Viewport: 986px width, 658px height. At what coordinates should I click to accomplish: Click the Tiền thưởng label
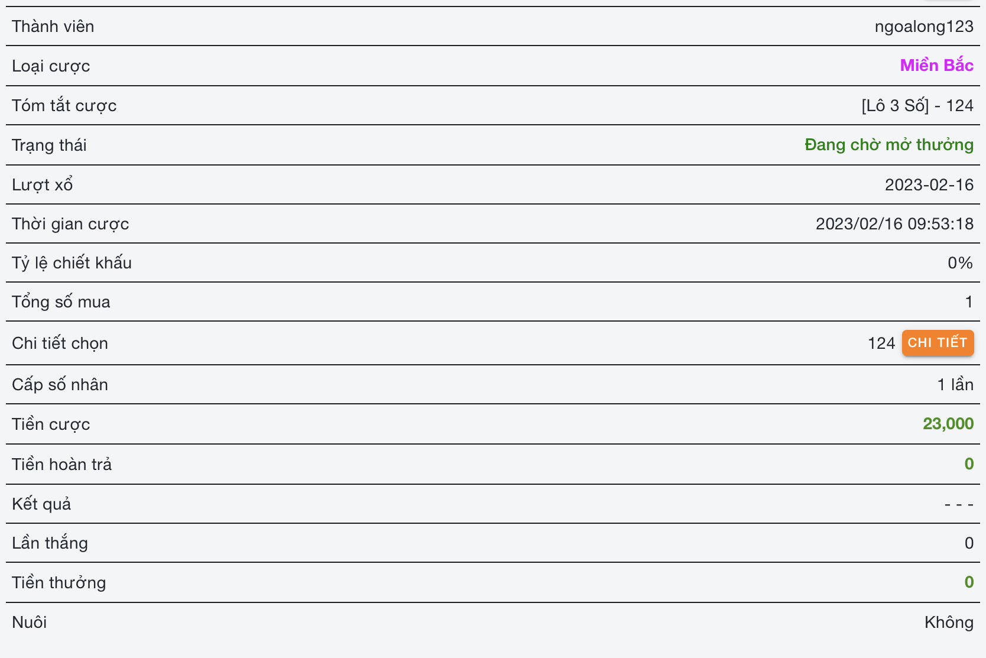point(59,583)
